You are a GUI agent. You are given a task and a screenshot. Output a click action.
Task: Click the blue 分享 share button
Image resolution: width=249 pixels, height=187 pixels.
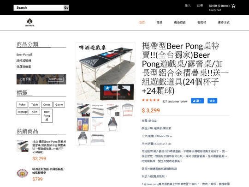pyautogui.click(x=212, y=101)
